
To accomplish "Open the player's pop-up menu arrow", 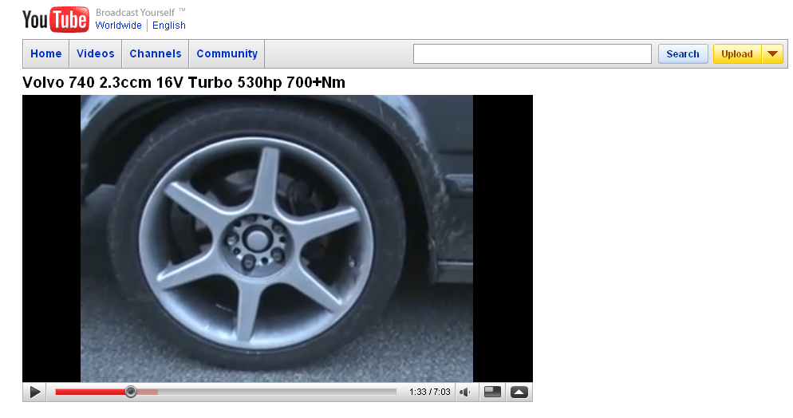I will [519, 392].
